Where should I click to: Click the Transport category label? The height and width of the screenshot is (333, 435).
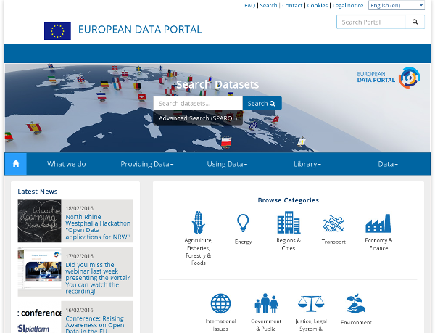point(333,242)
